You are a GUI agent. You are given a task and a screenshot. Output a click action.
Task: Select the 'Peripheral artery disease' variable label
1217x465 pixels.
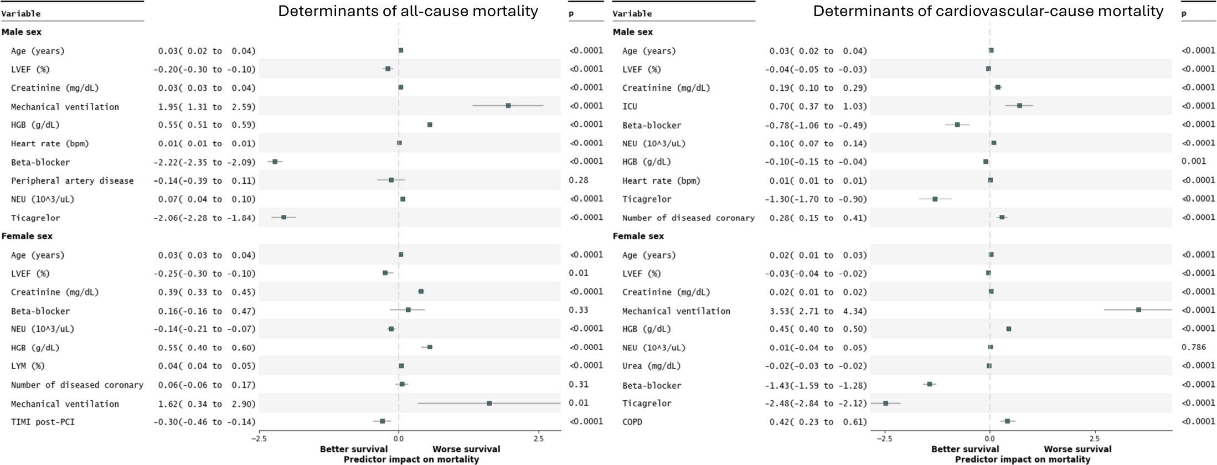tap(72, 180)
